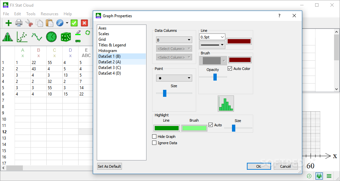
Task: Enable the Ignore Data checkbox
Action: (x=154, y=143)
